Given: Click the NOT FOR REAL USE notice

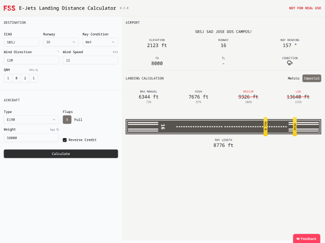Looking at the screenshot, I should click(305, 8).
